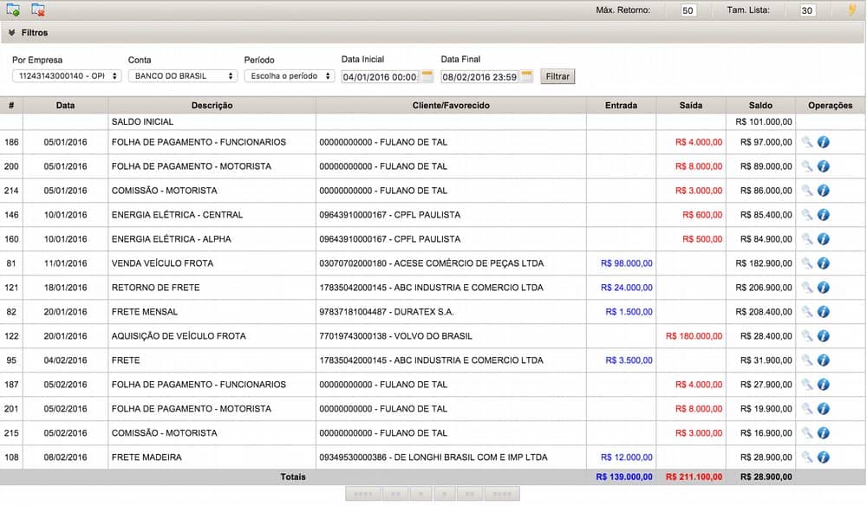
Task: Open magnifier details for row 187
Action: (807, 385)
